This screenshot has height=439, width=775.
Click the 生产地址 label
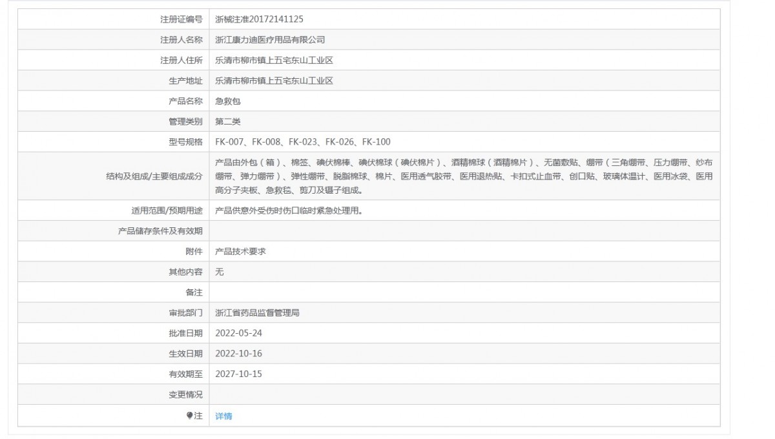185,81
